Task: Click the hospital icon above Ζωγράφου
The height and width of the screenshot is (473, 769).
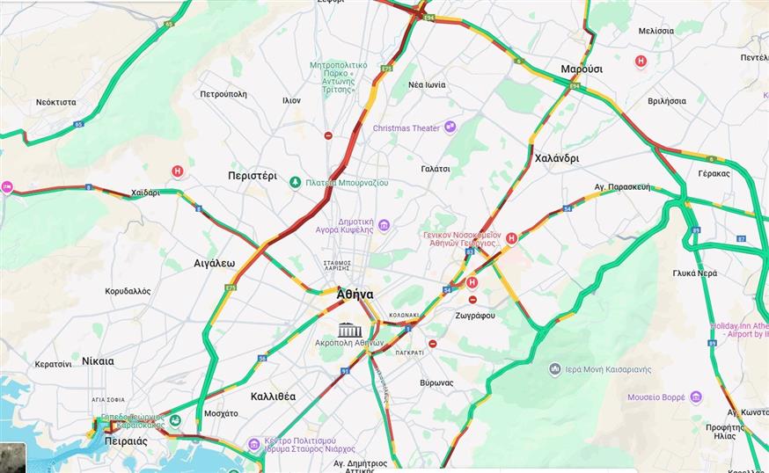Action: [x=472, y=283]
